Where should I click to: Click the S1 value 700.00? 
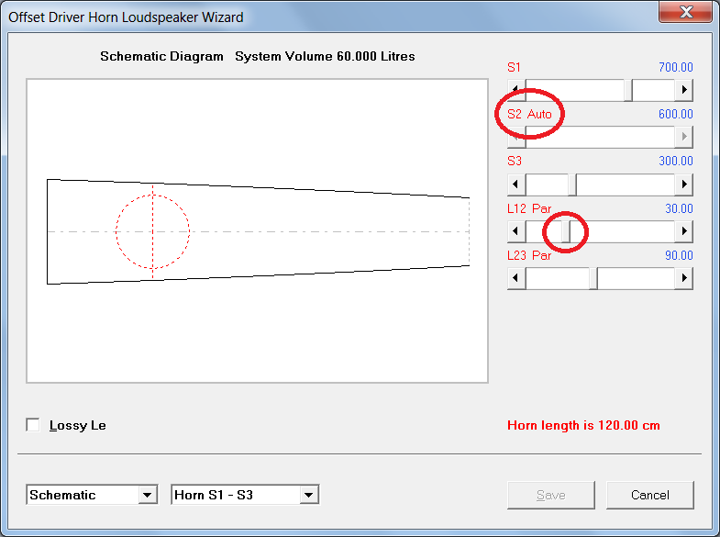[x=675, y=67]
